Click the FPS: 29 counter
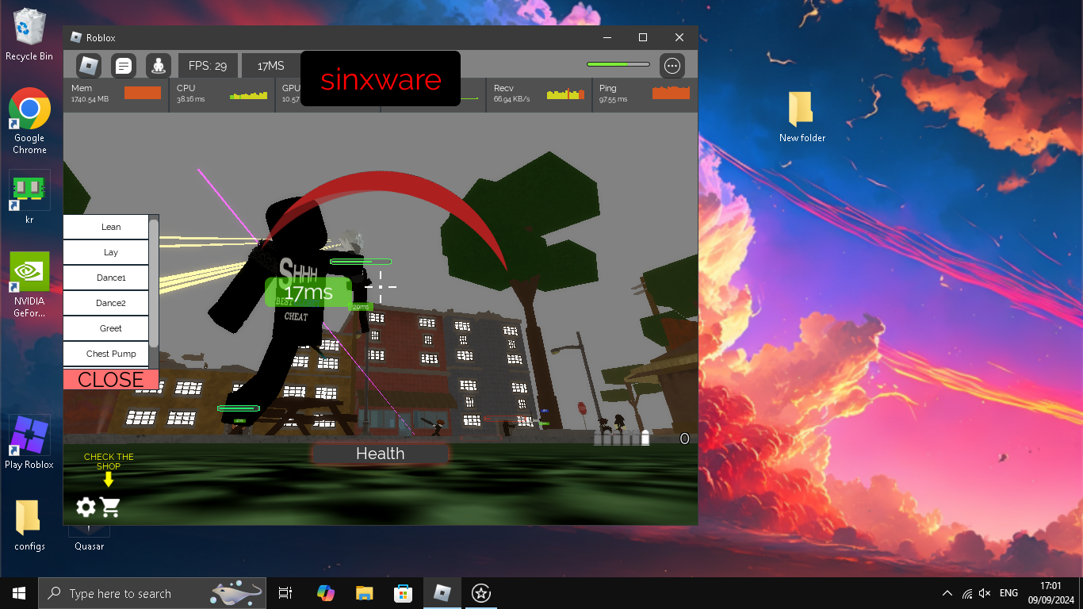This screenshot has width=1083, height=609. (208, 66)
